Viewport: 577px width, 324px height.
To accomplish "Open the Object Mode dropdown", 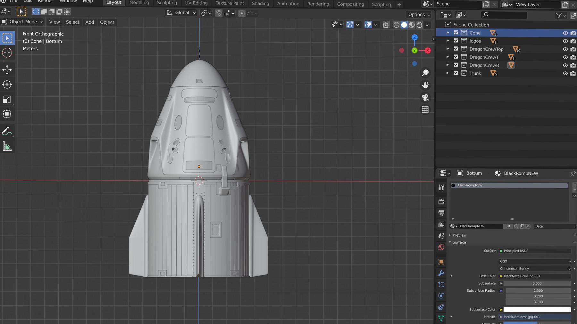I will pyautogui.click(x=22, y=22).
